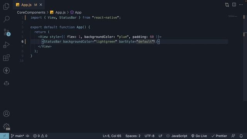This screenshot has width=247, height=139.
Task: Click the padding value 60
Action: (152, 37)
